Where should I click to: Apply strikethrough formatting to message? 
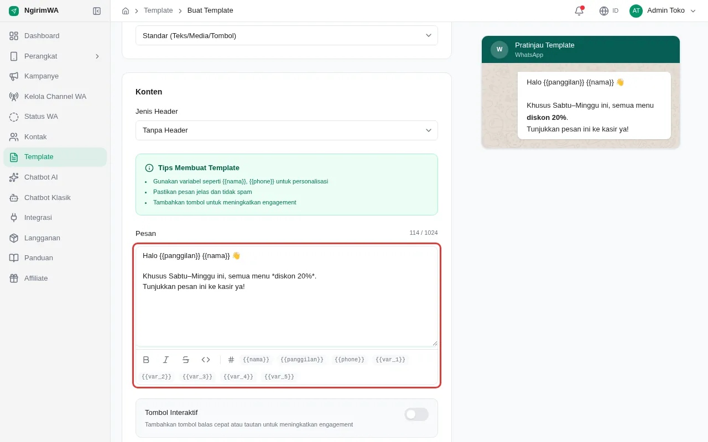click(186, 360)
